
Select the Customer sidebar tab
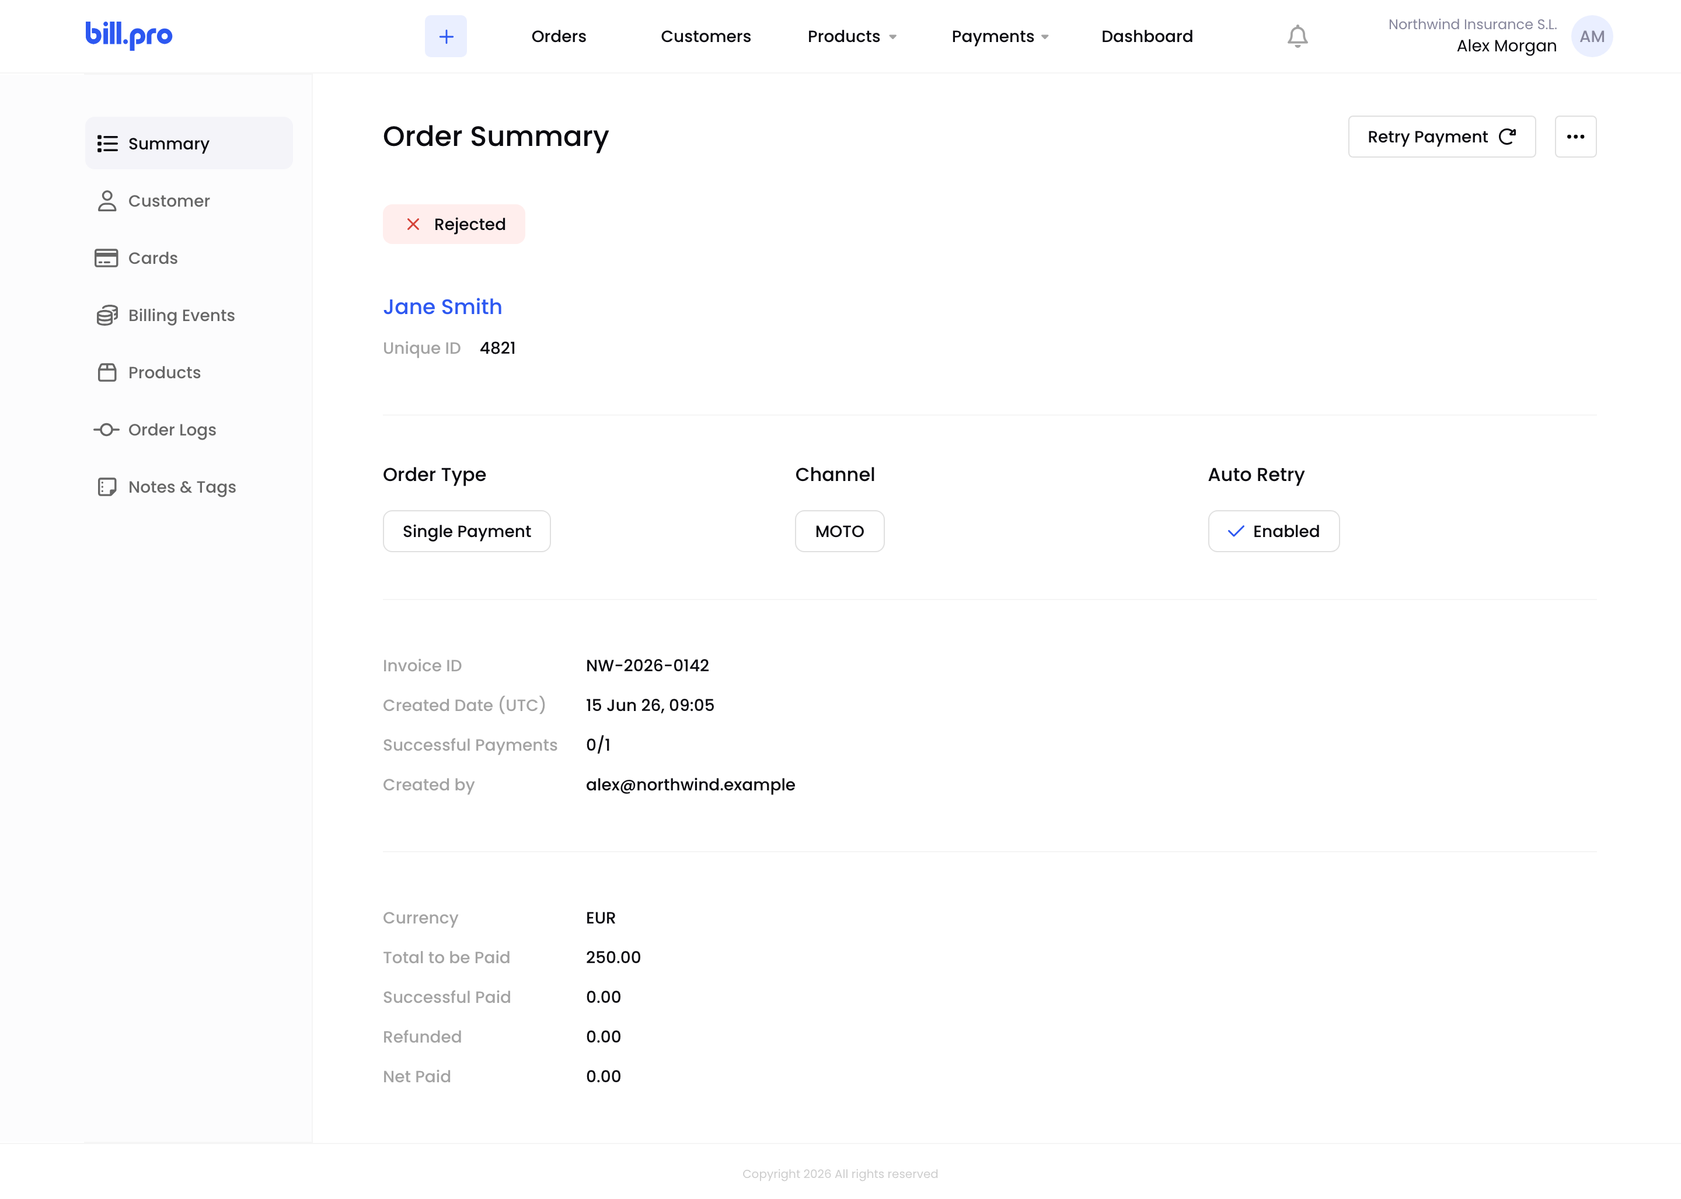[189, 201]
